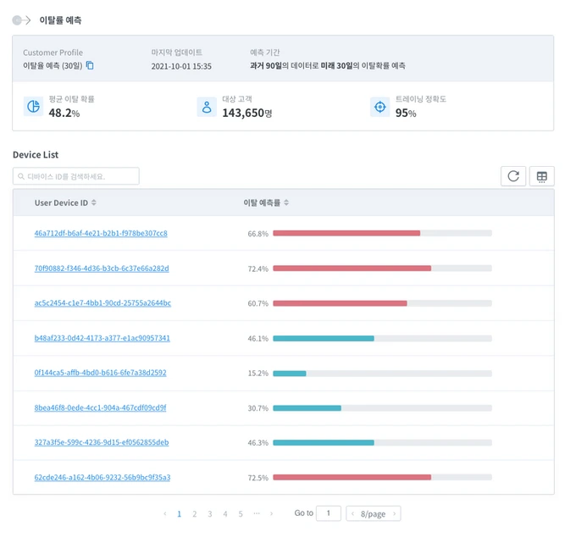Screen dimensions: 565x543
Task: Go to pagination page 1
Action: (179, 514)
